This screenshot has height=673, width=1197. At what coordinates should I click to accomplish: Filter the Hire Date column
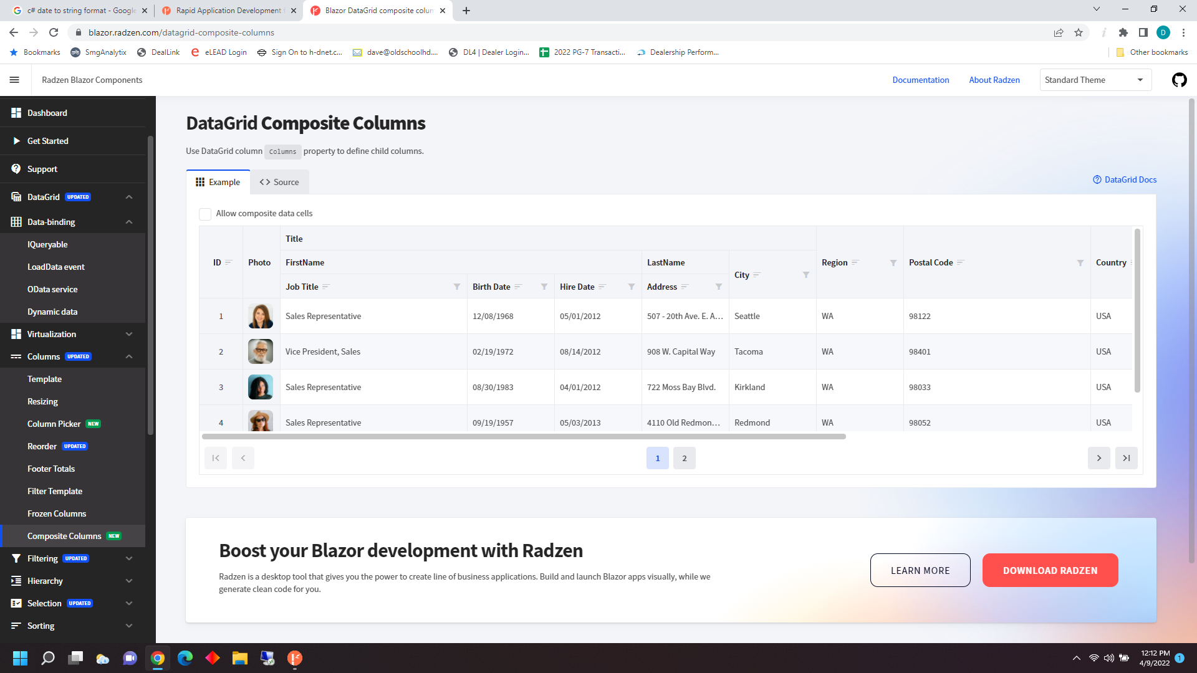click(632, 287)
